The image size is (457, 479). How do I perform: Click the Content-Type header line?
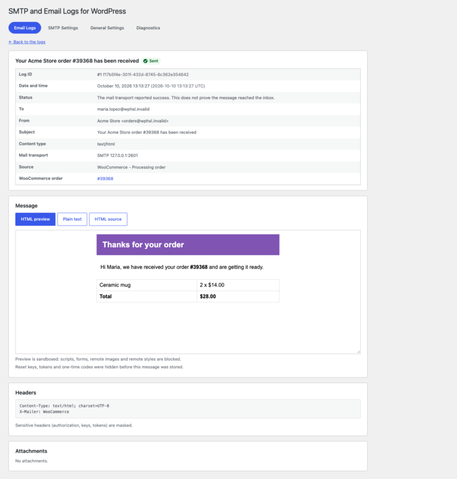click(64, 406)
